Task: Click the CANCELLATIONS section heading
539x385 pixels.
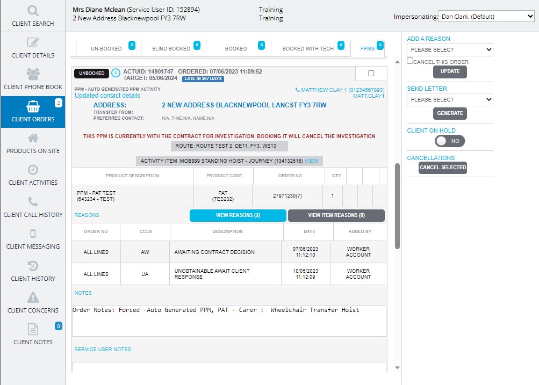Action: pyautogui.click(x=431, y=158)
